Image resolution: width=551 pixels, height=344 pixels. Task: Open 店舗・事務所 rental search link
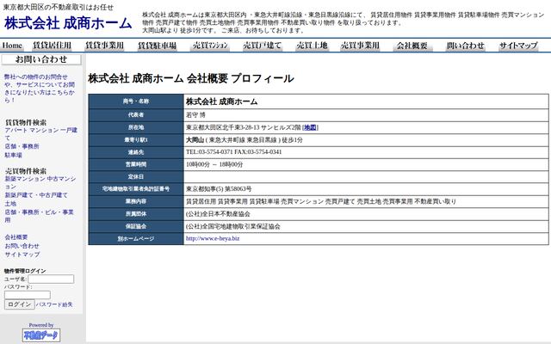22,146
